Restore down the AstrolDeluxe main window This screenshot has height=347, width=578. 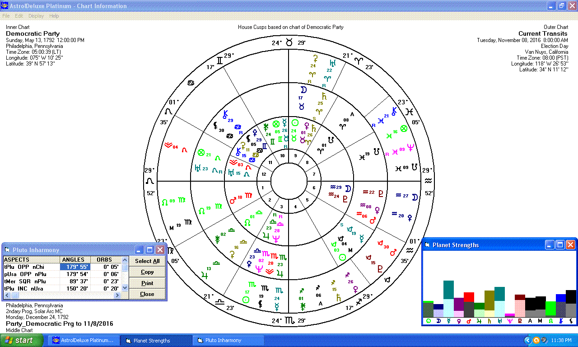click(561, 6)
